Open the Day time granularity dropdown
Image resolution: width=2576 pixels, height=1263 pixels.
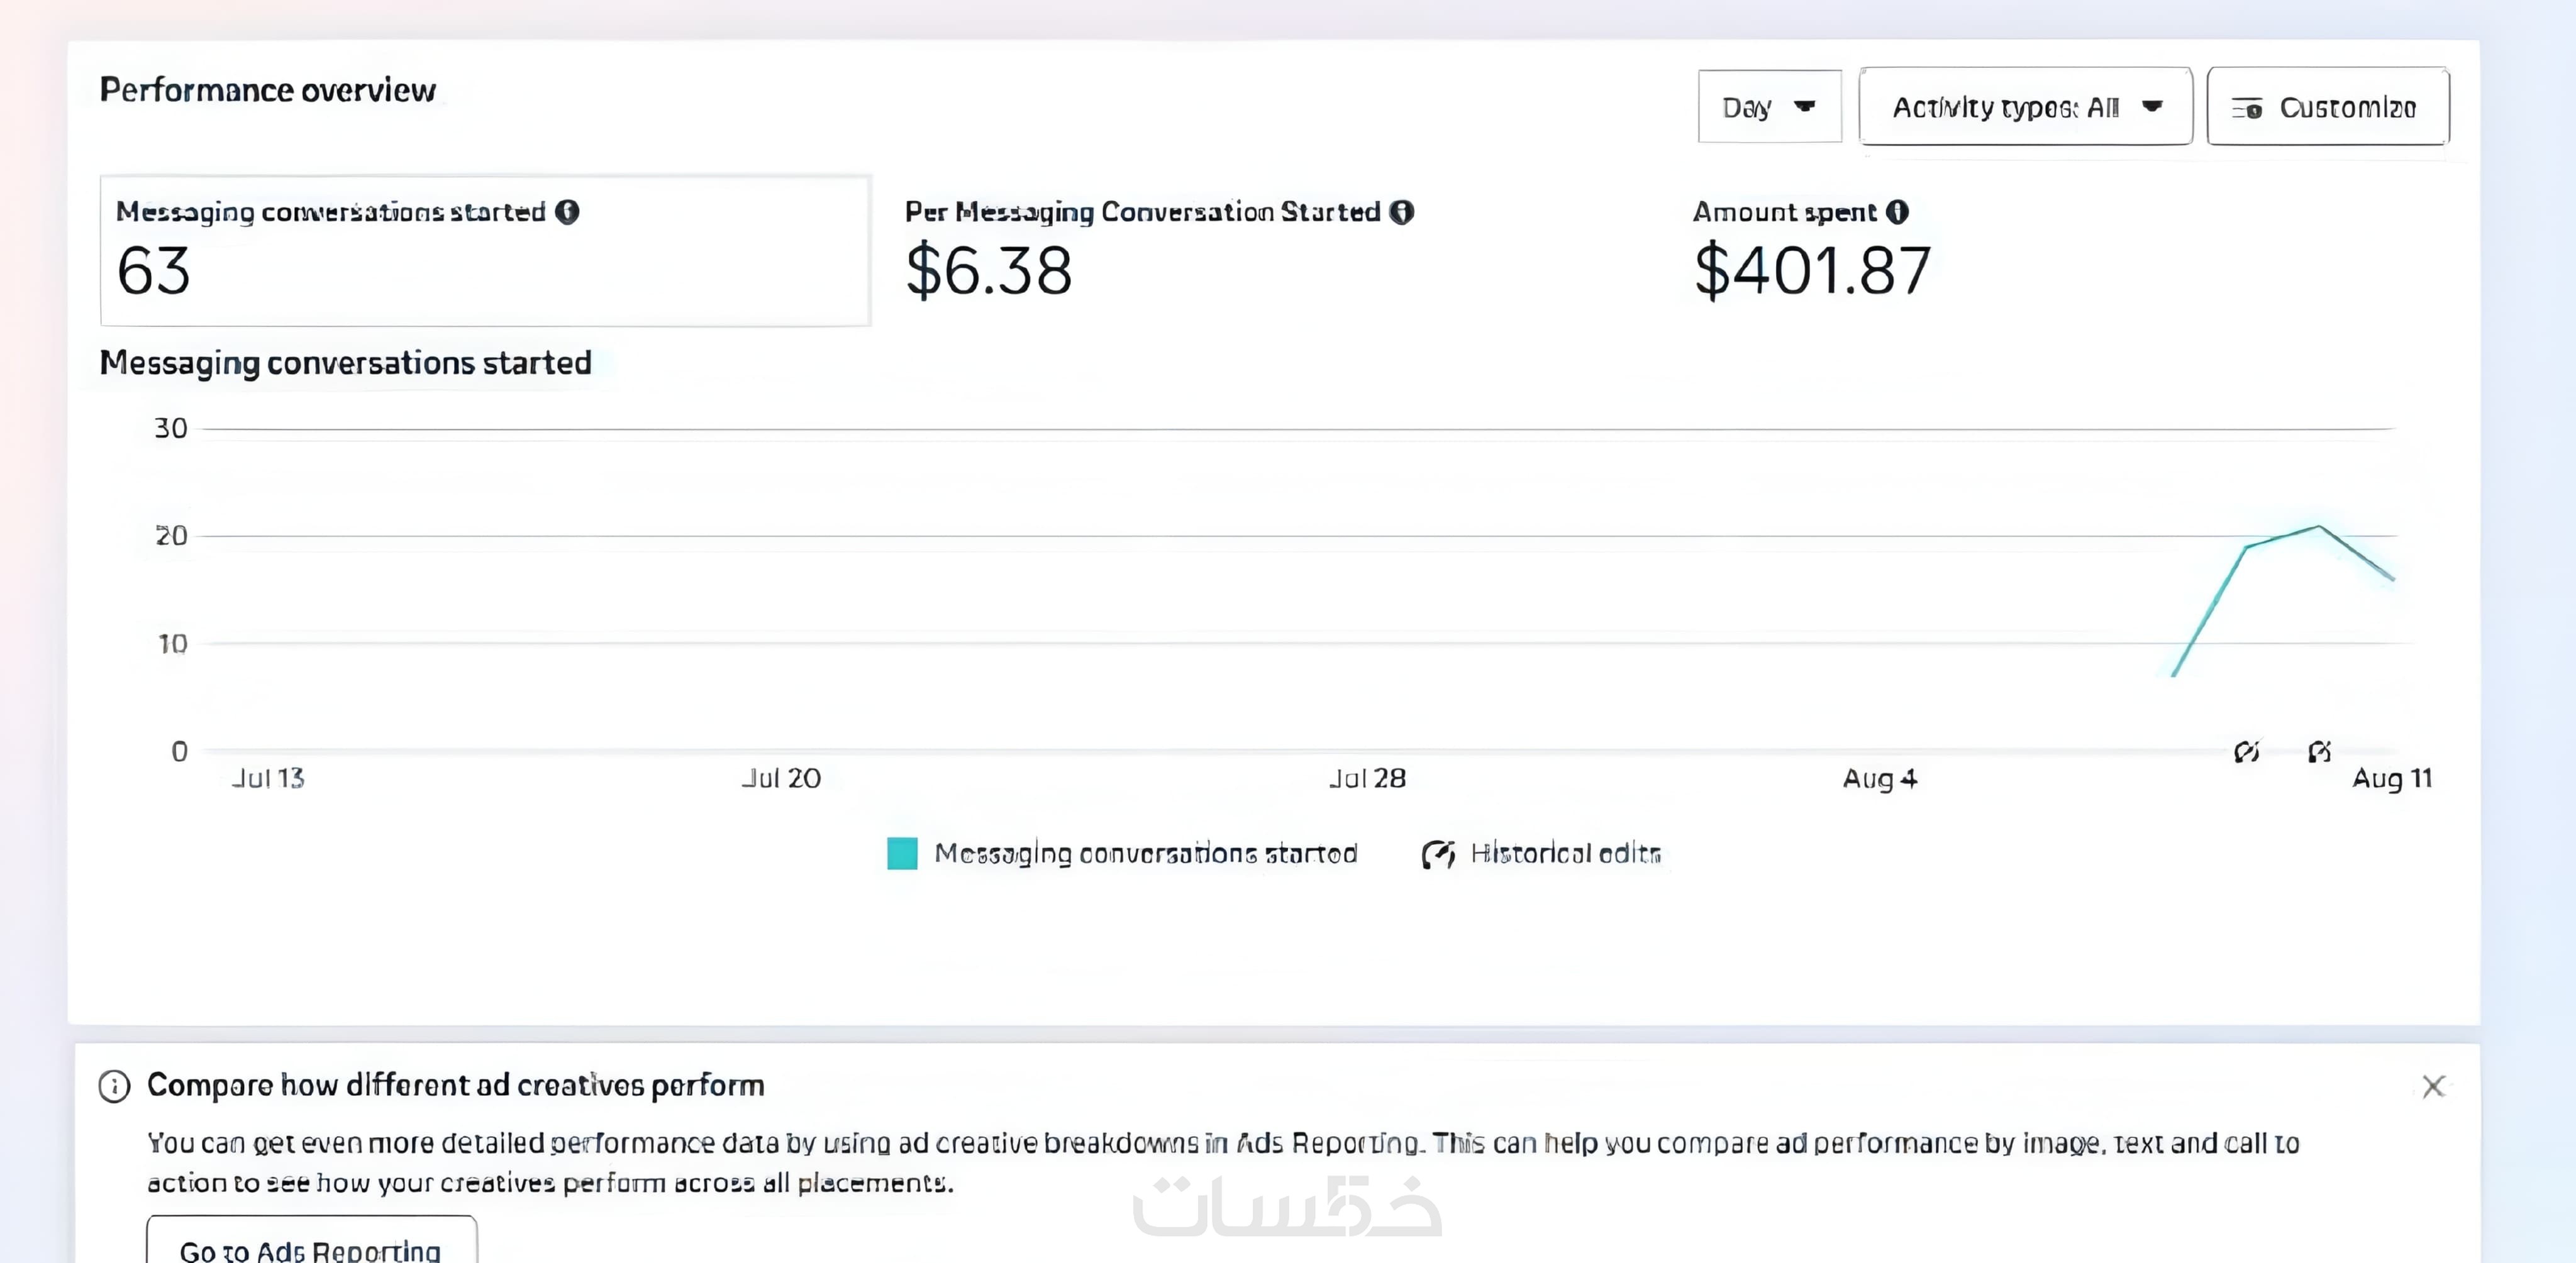tap(1768, 107)
